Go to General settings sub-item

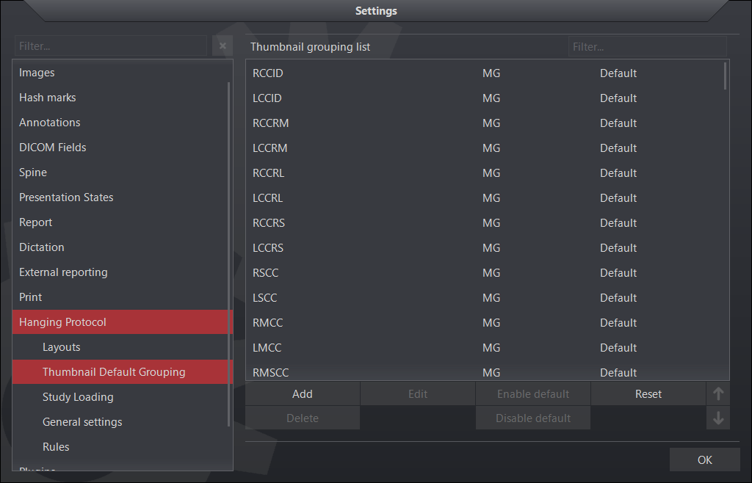click(82, 422)
